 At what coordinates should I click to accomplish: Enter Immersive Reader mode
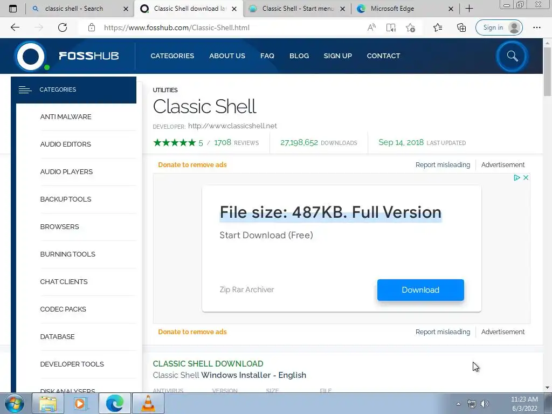coord(391,27)
